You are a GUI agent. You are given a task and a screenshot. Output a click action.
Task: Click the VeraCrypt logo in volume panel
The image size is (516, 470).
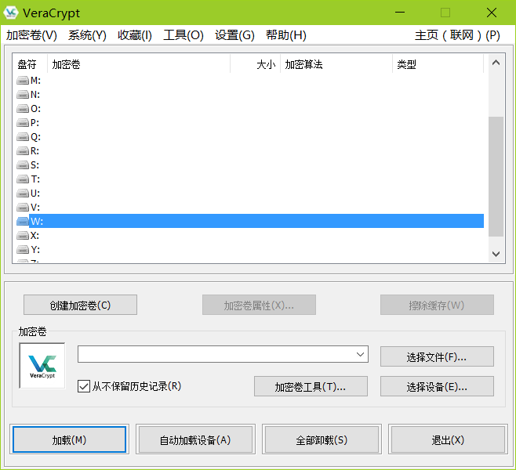[42, 366]
